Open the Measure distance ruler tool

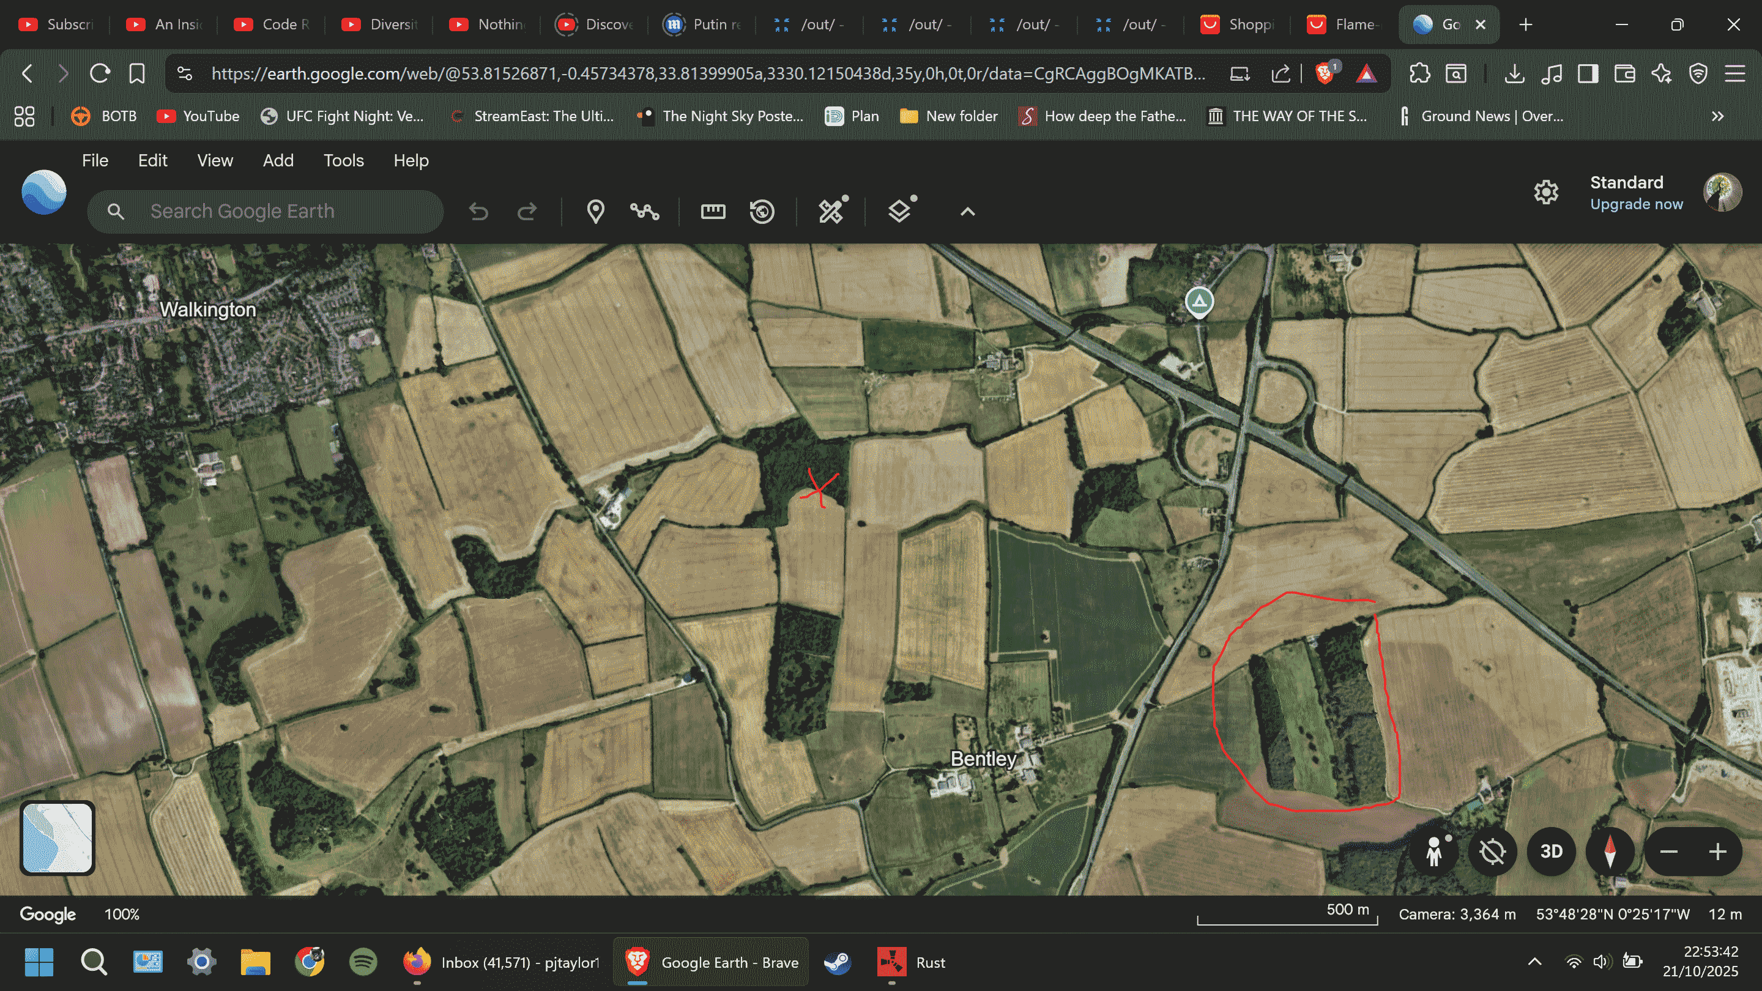pyautogui.click(x=713, y=211)
